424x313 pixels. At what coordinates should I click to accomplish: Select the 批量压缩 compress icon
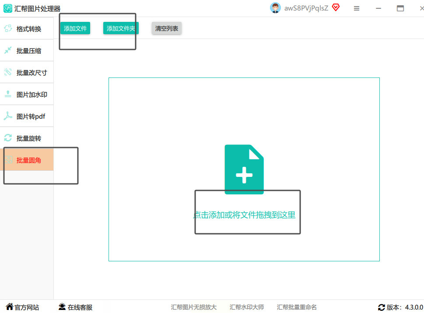8,50
